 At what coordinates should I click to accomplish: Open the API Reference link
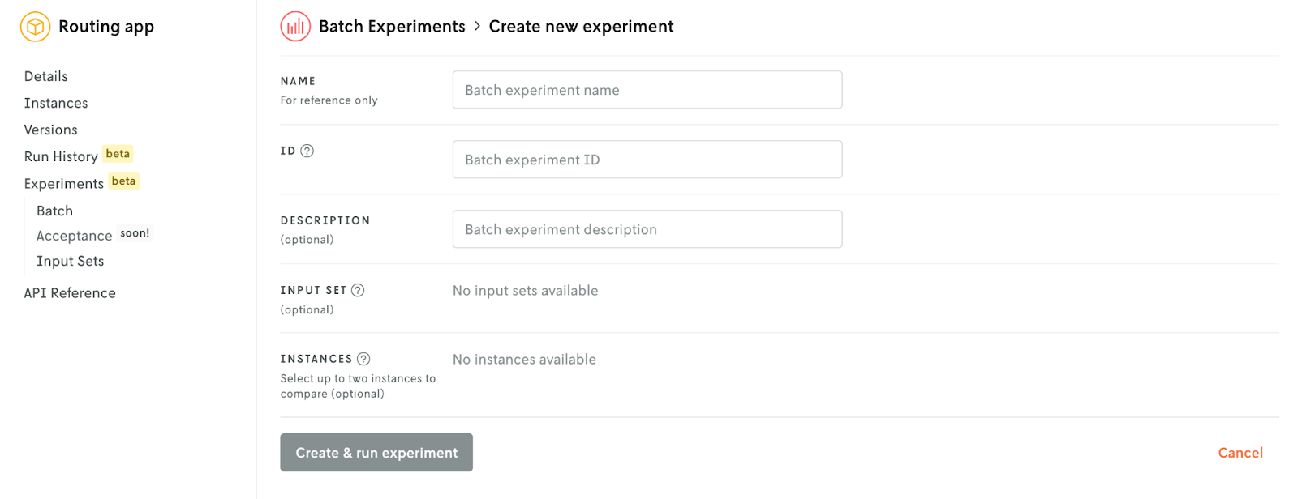(x=70, y=293)
